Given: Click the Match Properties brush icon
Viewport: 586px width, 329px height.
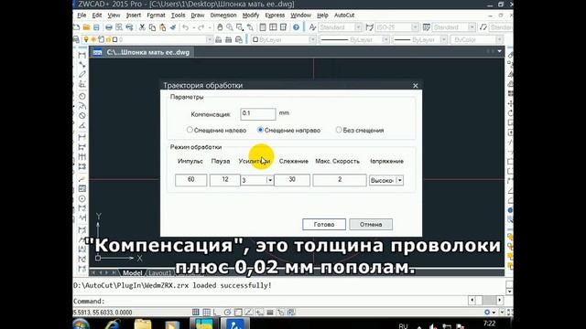Looking at the screenshot, I should [x=173, y=27].
